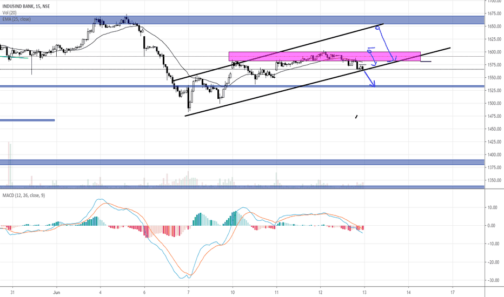Select the 7 date label on time axis
This screenshot has height=297, width=504.
189,293
